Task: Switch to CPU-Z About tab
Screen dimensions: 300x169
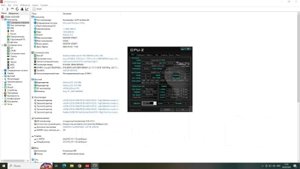Action: (x=178, y=55)
